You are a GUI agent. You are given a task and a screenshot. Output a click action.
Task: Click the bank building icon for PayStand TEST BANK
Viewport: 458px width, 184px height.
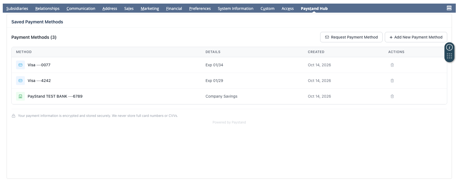pyautogui.click(x=20, y=96)
